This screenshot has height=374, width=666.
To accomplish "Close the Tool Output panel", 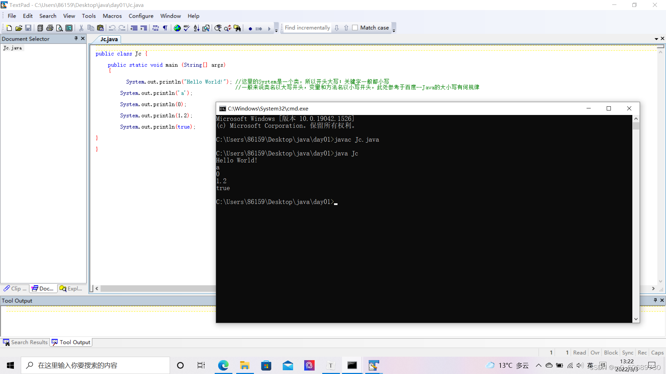I will coord(662,300).
